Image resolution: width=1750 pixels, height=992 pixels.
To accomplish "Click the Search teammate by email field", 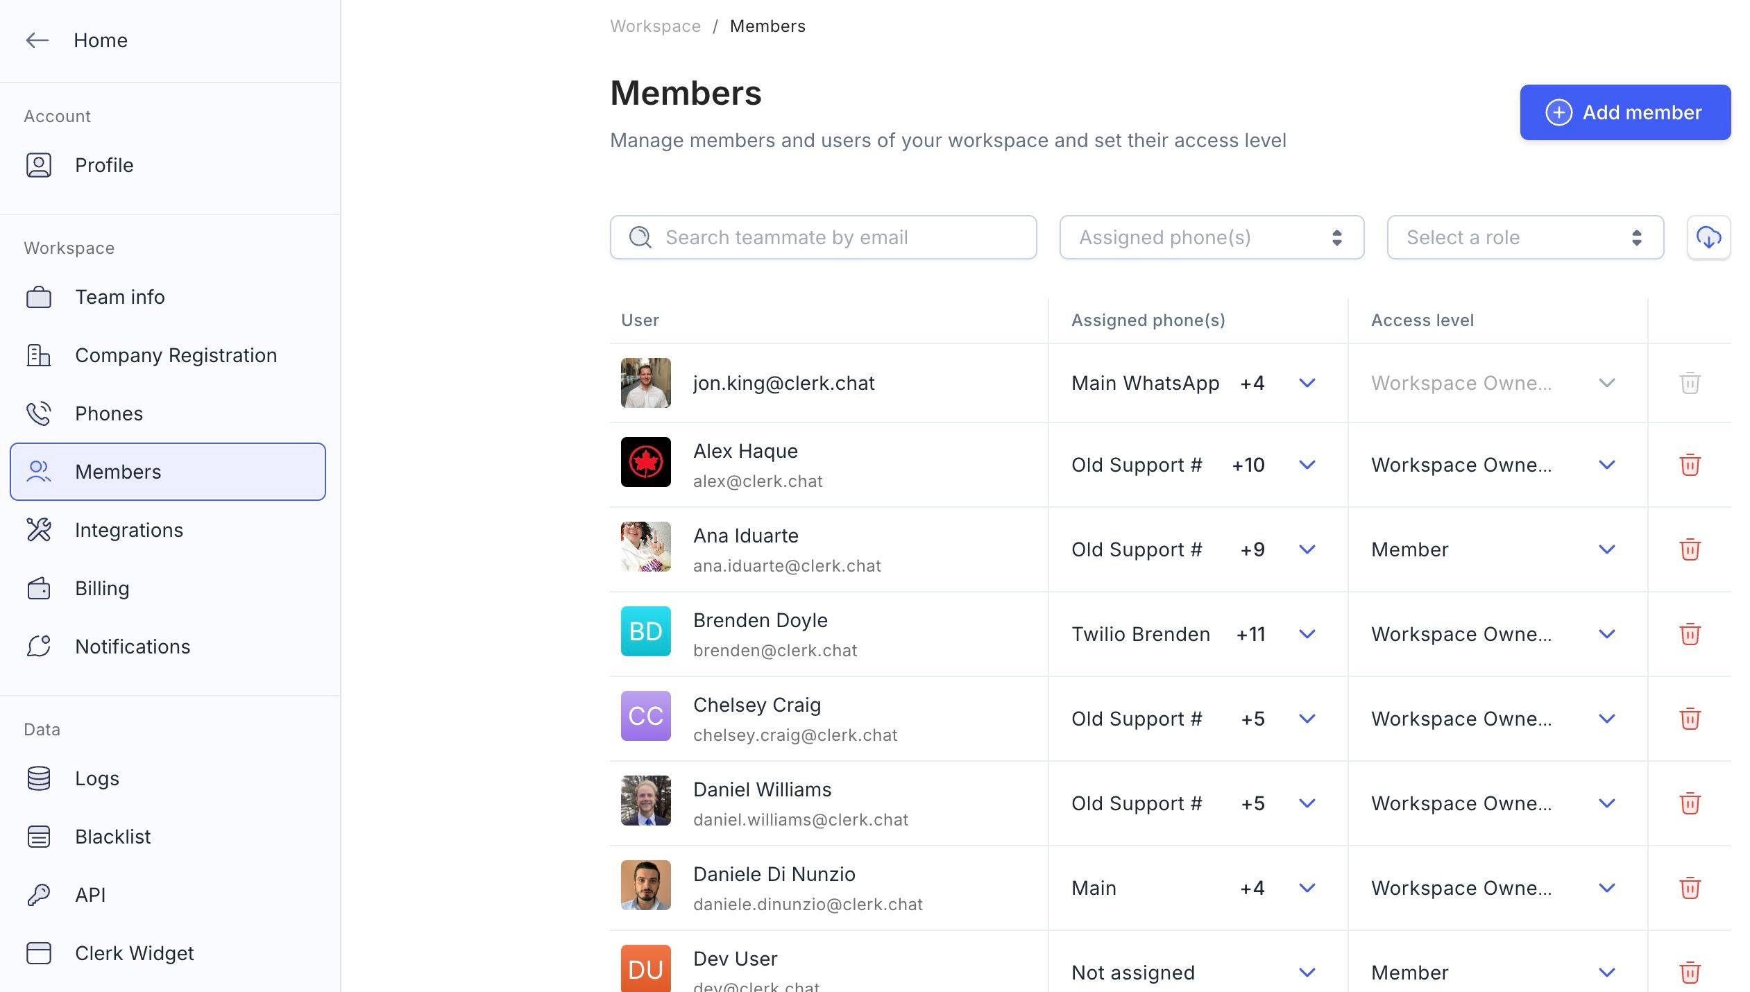I will (x=823, y=237).
